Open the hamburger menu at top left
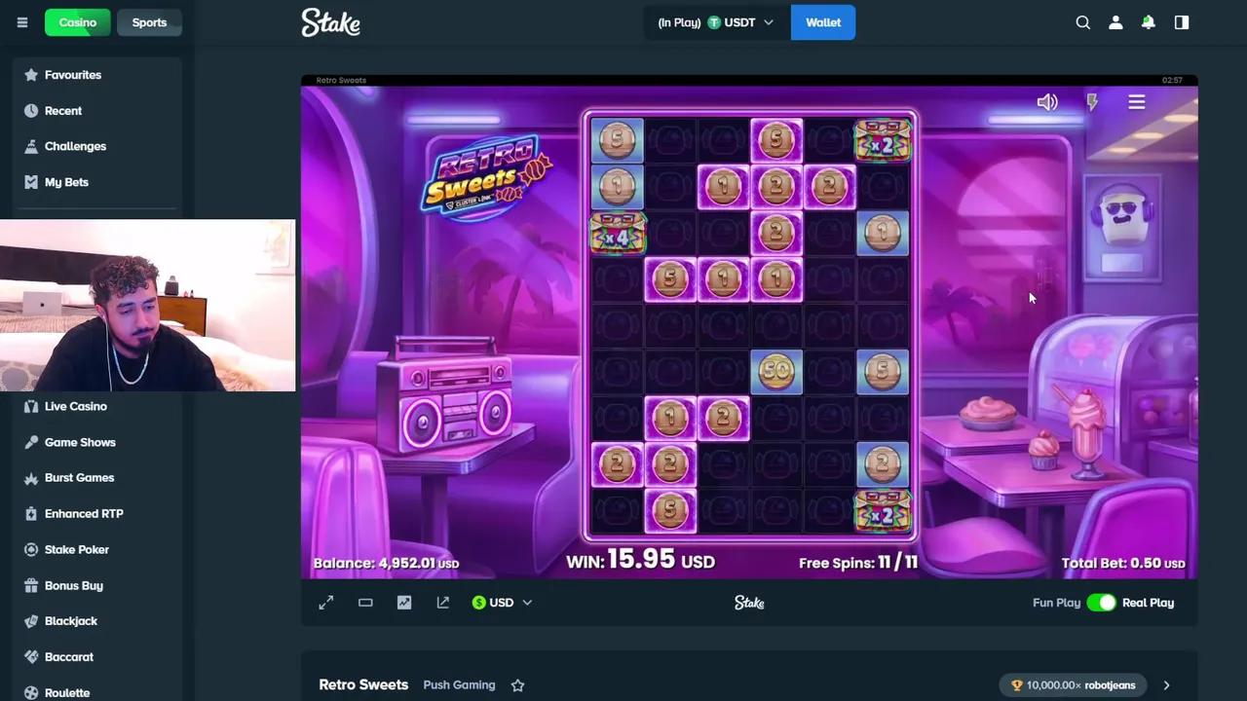The height and width of the screenshot is (701, 1247). tap(22, 22)
